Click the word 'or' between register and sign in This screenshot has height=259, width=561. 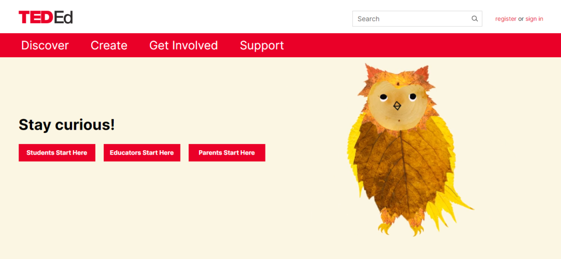point(521,19)
